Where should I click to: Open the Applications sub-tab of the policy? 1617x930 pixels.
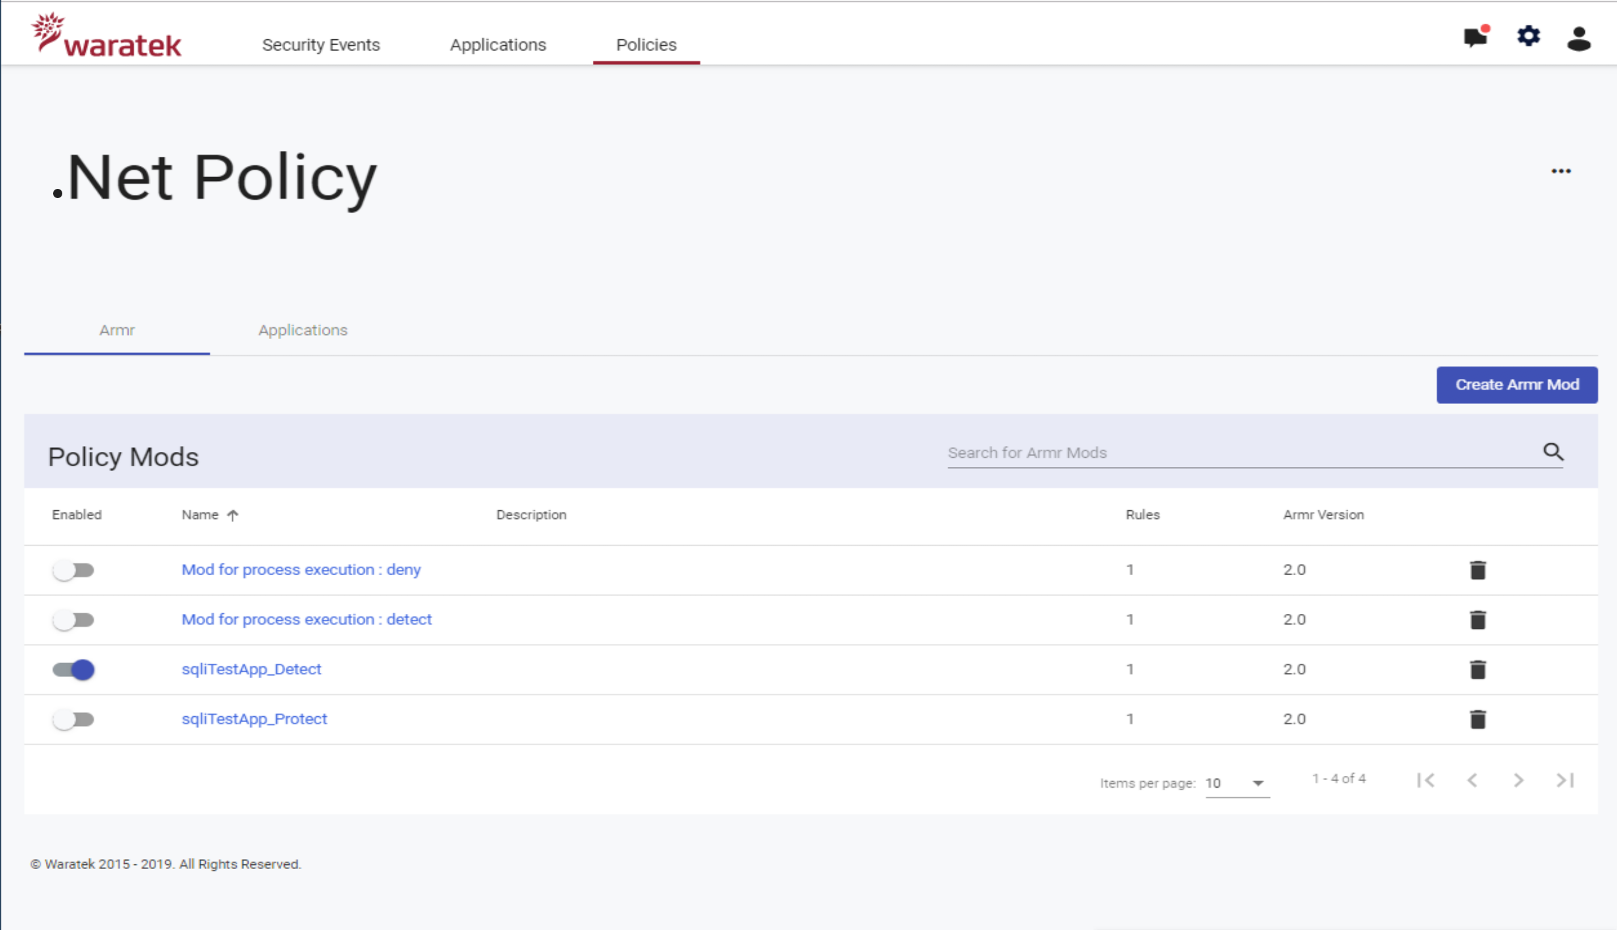coord(302,330)
